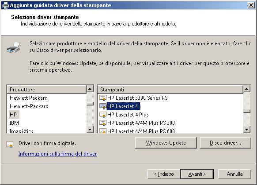The width and height of the screenshot is (257, 185).
Task: Go to the next step with Avanti
Action: pyautogui.click(x=197, y=174)
